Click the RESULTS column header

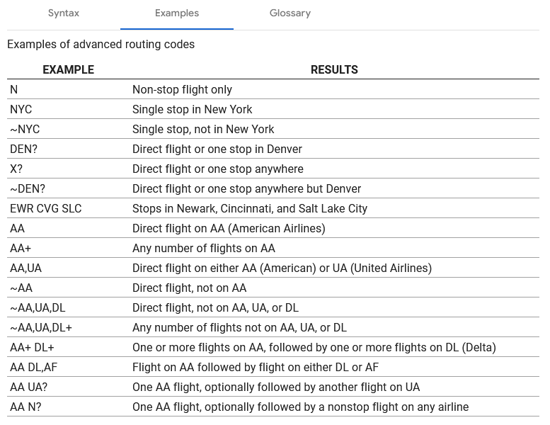(x=334, y=69)
